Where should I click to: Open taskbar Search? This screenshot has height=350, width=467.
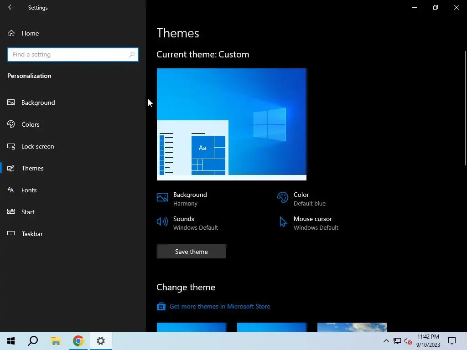[33, 341]
